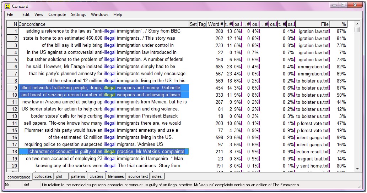Click the File column header

point(324,24)
